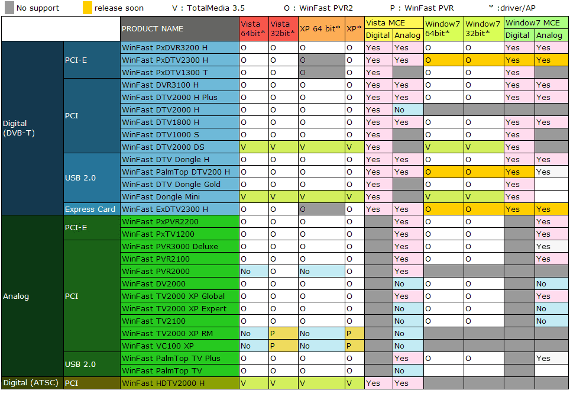The height and width of the screenshot is (403, 570).
Task: Click the P cell in WinFast VC100 XP Vista 32bit column
Action: click(x=283, y=346)
